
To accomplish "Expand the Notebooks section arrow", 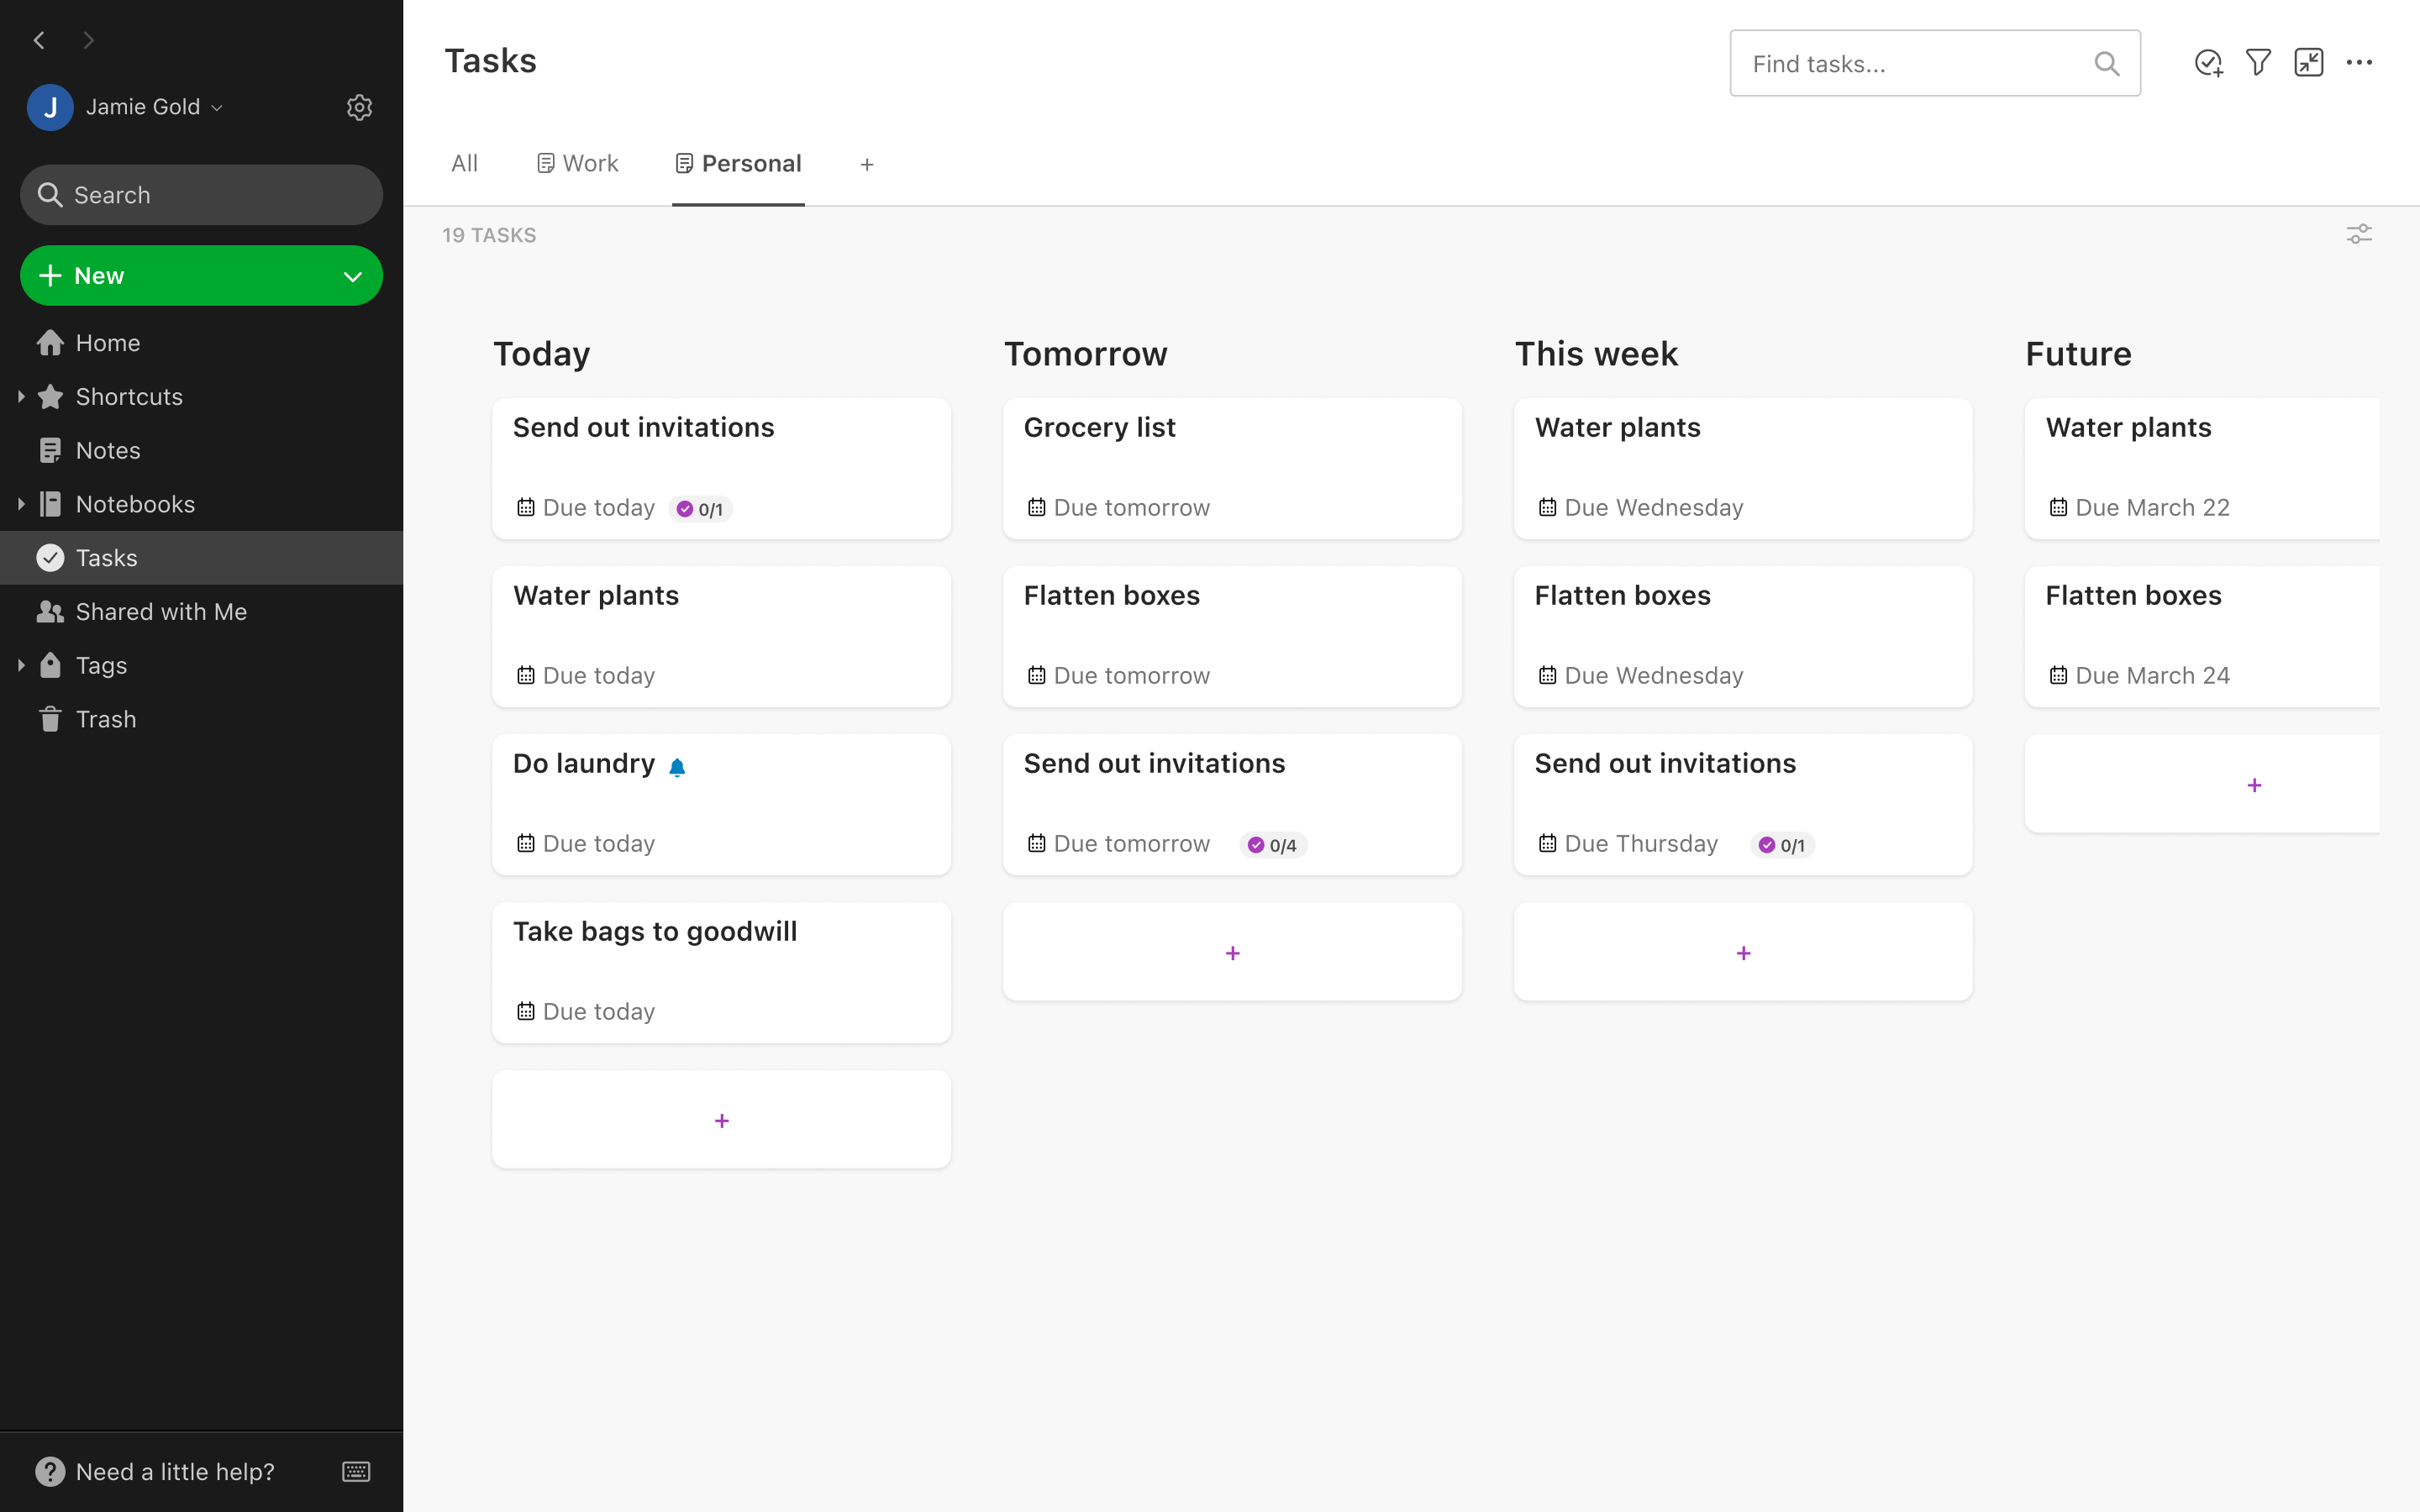I will point(21,504).
